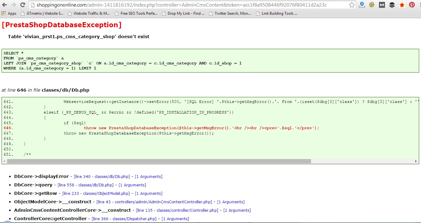This screenshot has height=223, width=421.
Task: Click red highlighted code line 646
Action: coord(202,128)
